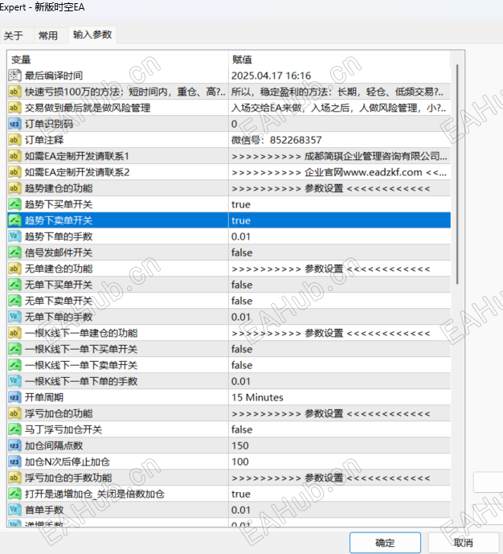Click the bool icon beside 马丁浮亏加仓开关
503x554 pixels.
[14, 429]
